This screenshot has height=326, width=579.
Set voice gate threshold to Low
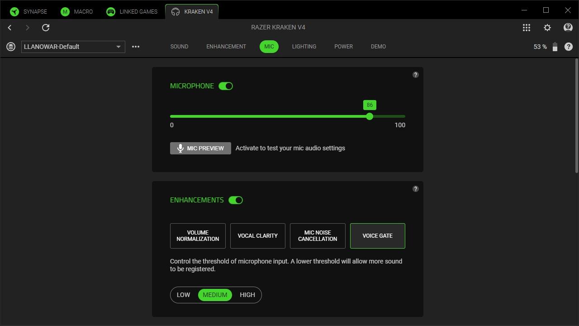183,295
